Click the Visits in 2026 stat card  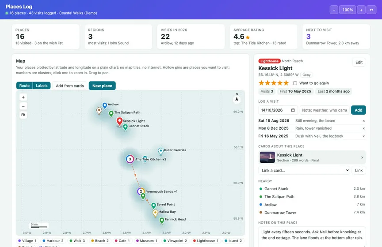point(191,37)
